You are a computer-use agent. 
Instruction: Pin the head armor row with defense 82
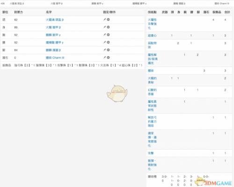104,20
